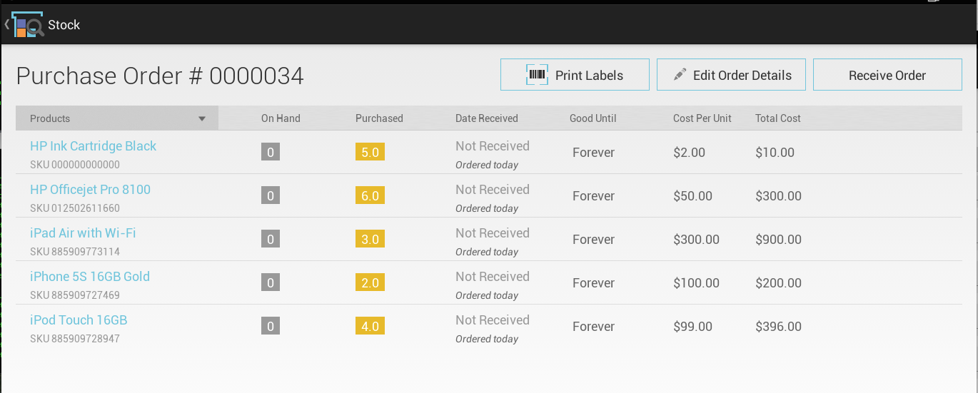Click gray On Hand badge for iPad Air
Image resolution: width=978 pixels, height=393 pixels.
click(271, 239)
